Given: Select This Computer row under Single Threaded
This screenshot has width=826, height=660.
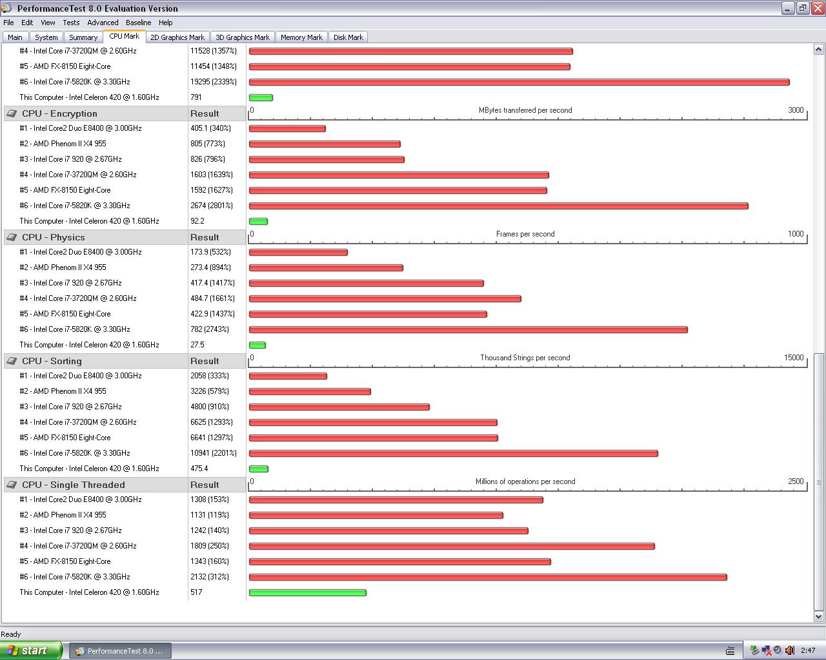Looking at the screenshot, I should point(89,592).
